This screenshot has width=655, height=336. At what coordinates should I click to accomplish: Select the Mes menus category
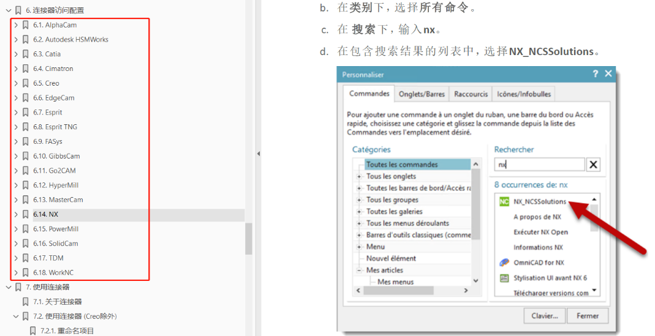[x=396, y=282]
